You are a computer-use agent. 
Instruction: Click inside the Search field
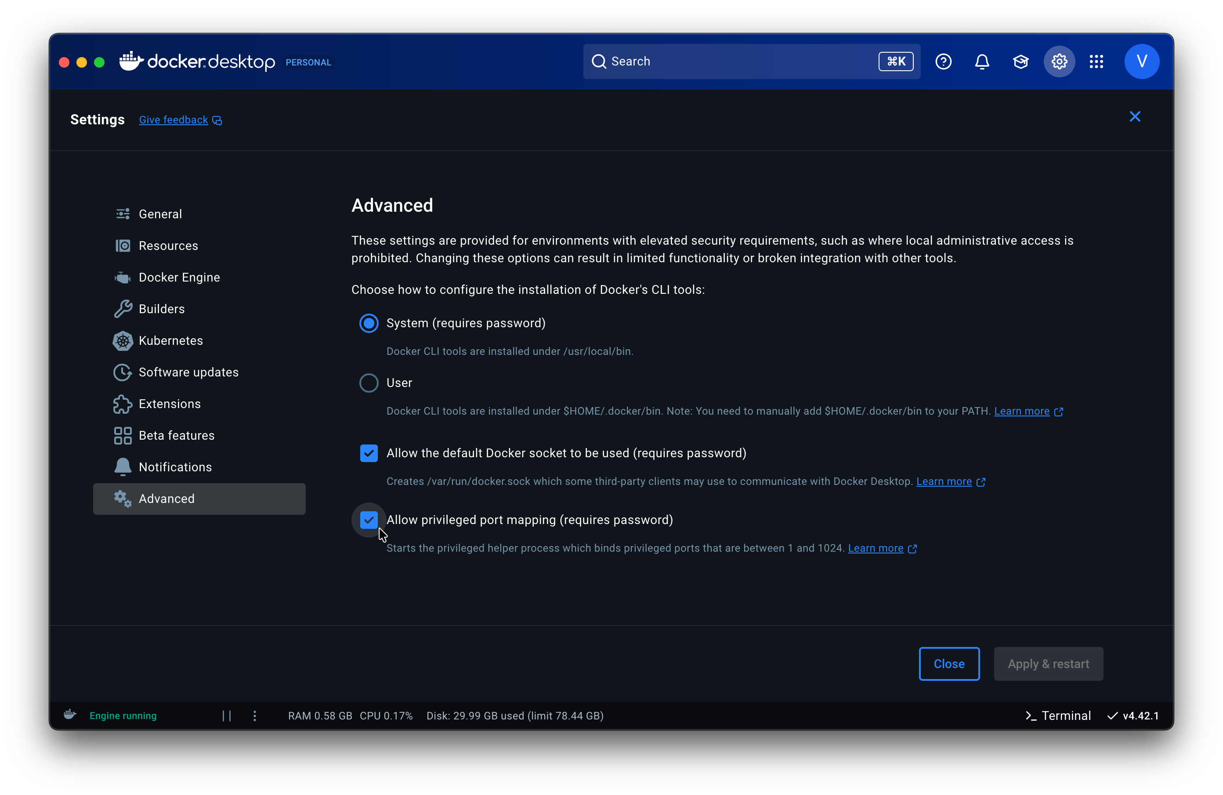(x=751, y=61)
